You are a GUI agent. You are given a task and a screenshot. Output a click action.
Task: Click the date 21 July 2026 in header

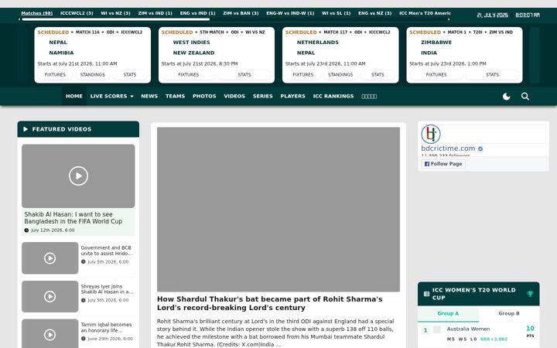click(x=492, y=15)
